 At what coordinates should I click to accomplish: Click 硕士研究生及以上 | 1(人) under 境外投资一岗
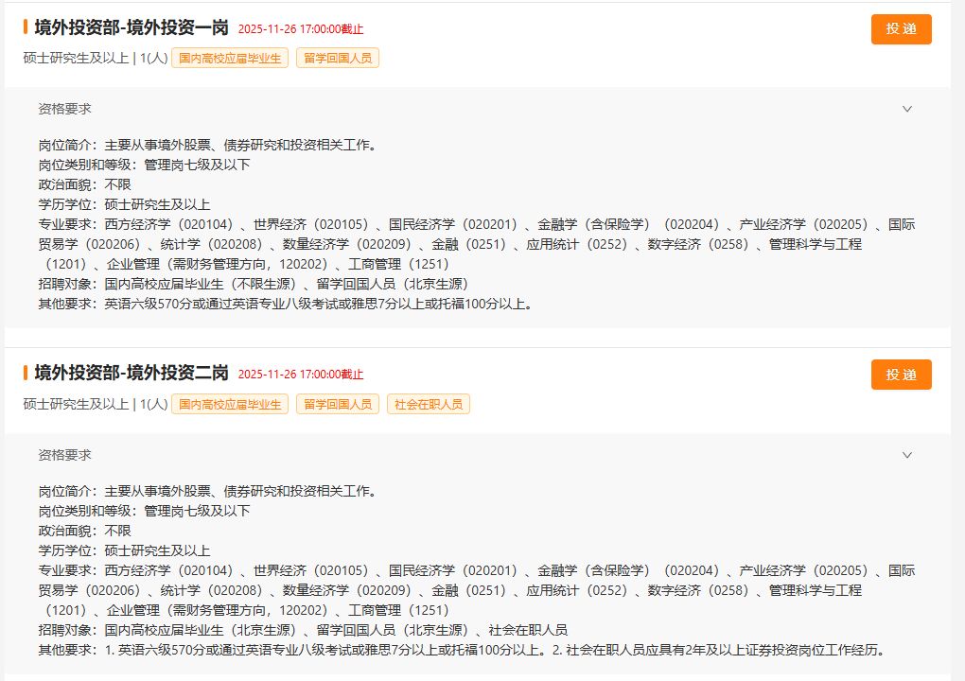pyautogui.click(x=95, y=59)
